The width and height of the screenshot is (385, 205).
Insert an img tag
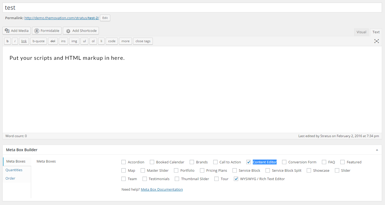coord(74,41)
